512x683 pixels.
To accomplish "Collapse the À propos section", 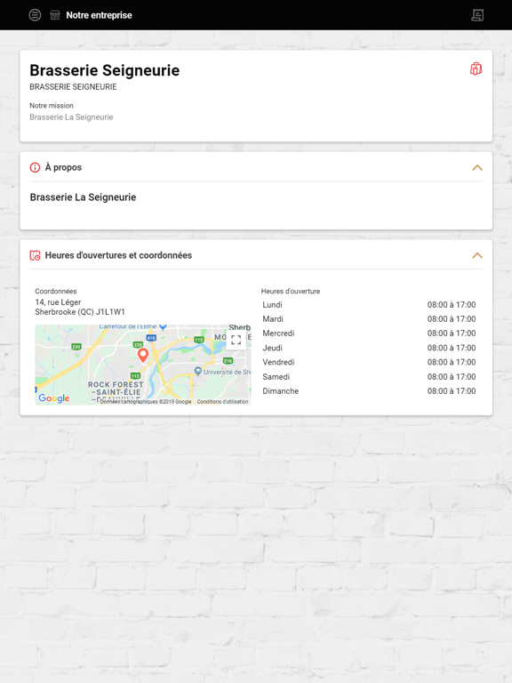I will (477, 168).
